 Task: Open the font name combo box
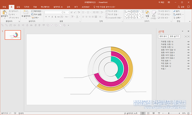pyautogui.click(x=53, y=13)
